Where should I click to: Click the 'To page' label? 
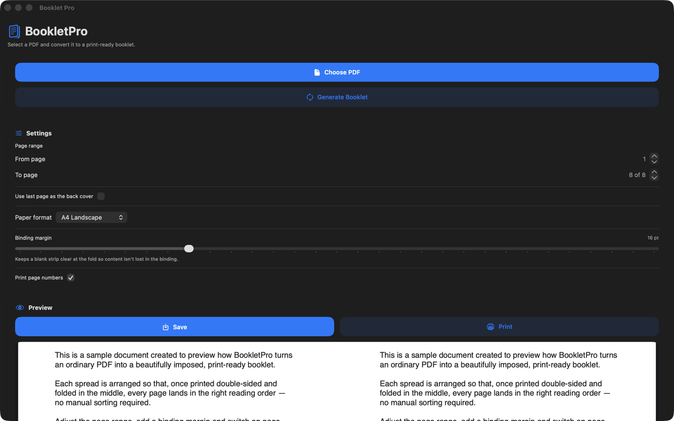(x=26, y=175)
